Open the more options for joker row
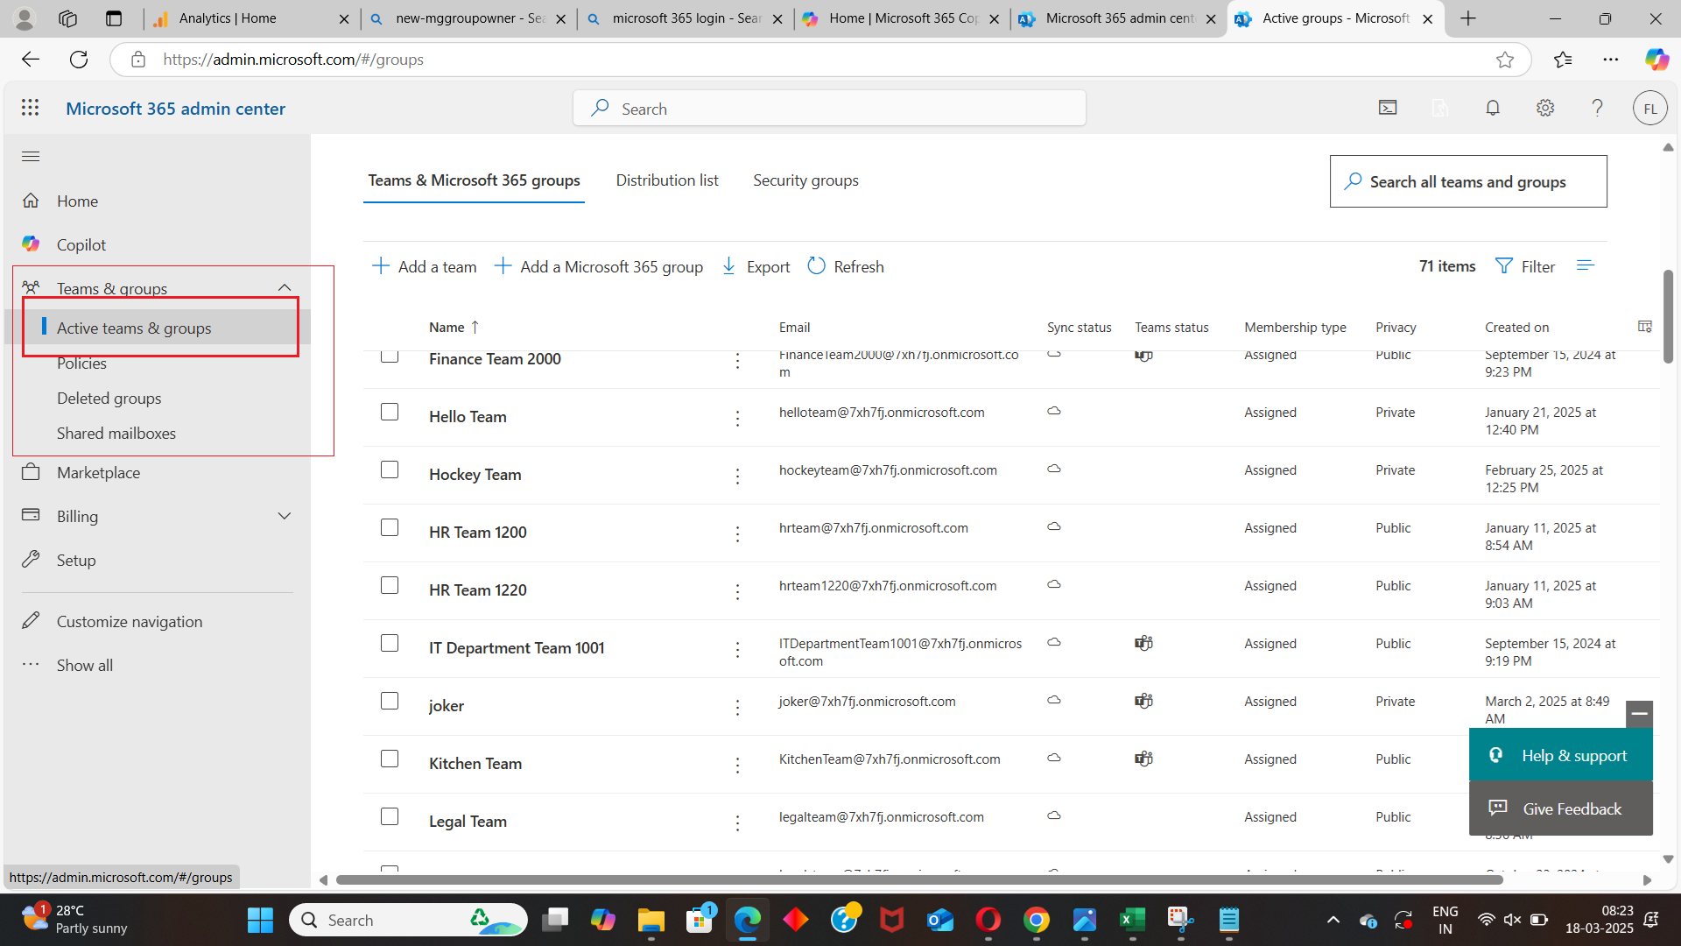Screen dimensions: 1681x946 [737, 708]
